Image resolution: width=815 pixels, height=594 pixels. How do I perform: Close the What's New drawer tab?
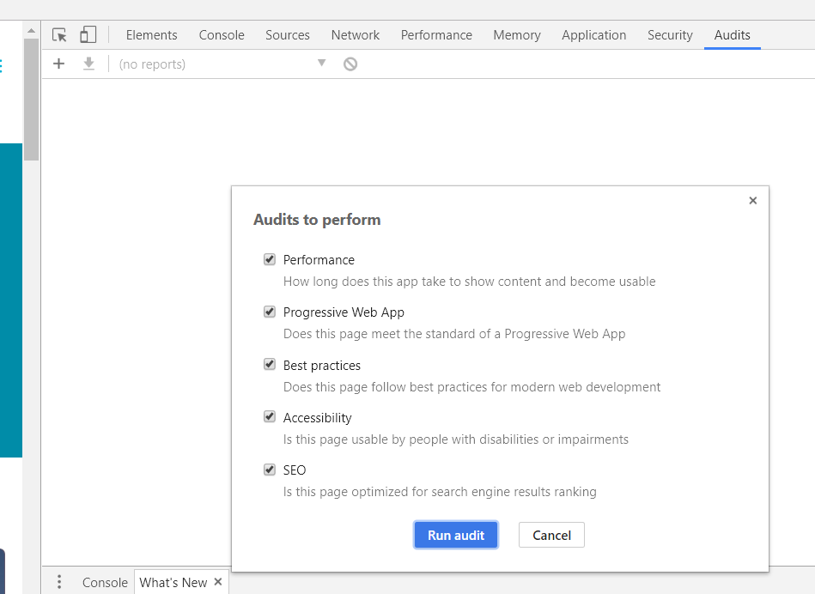pos(218,582)
